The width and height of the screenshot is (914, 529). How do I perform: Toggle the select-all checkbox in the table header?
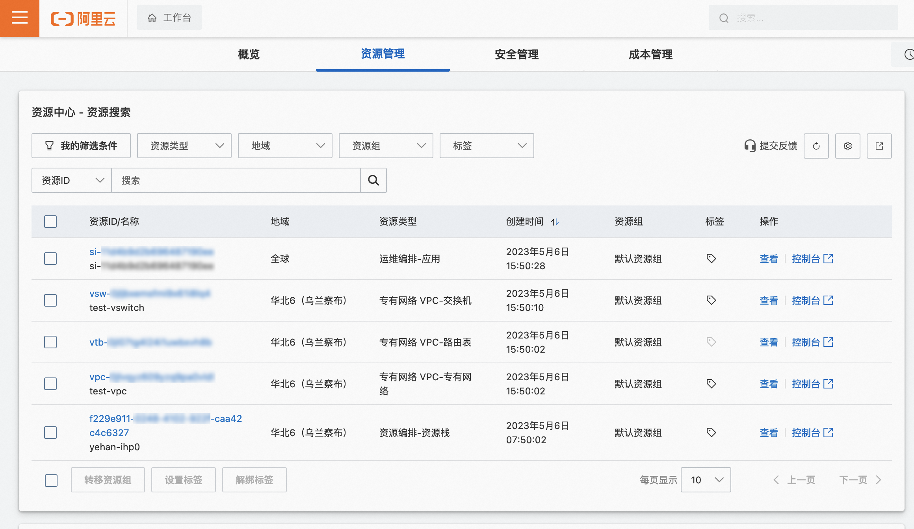coord(50,222)
